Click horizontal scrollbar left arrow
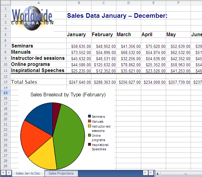This screenshot has width=202, height=177. [x=157, y=174]
